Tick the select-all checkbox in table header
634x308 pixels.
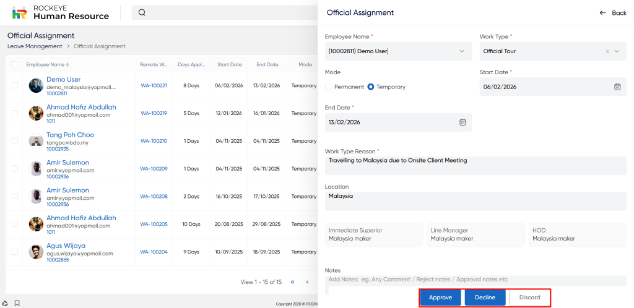[x=14, y=64]
